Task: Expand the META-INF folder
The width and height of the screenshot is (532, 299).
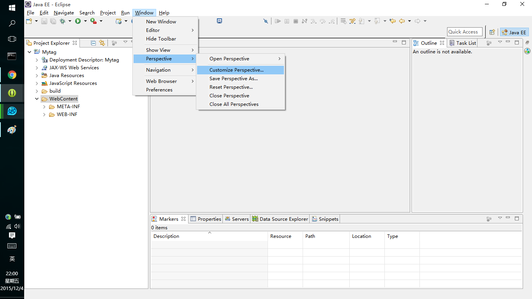Action: coord(44,107)
